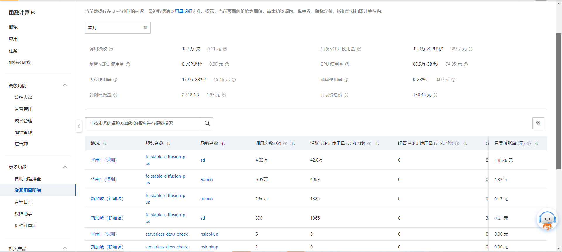Focus the service or function name search field
Viewport: 562px width, 252px height.
(x=143, y=123)
